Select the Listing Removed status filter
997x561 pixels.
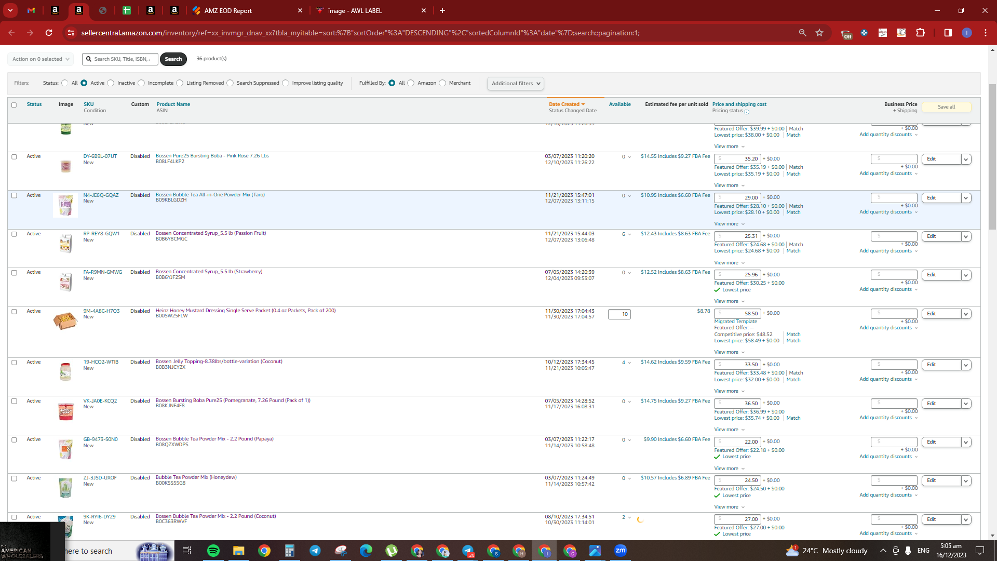click(180, 83)
